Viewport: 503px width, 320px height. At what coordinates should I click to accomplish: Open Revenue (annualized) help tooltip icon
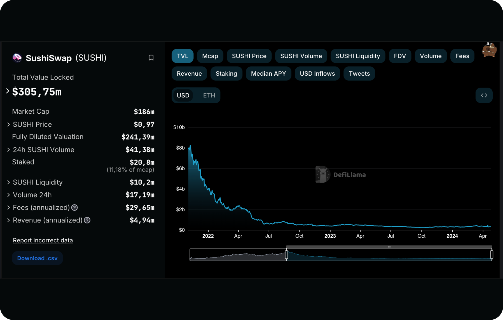pos(87,220)
